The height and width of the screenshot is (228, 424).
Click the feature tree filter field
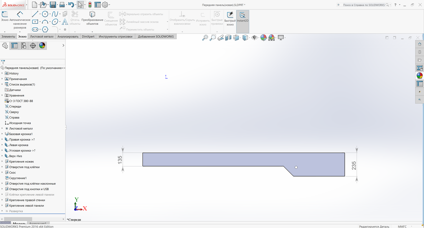(33, 62)
